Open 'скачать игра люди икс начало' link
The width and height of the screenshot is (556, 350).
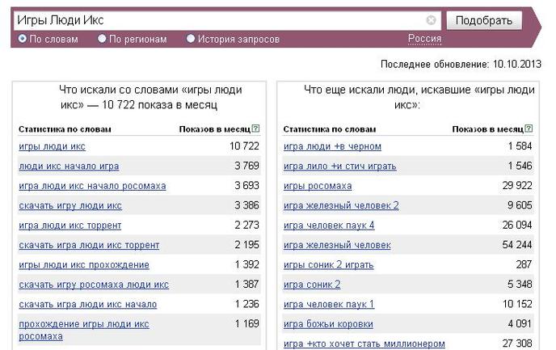click(87, 305)
